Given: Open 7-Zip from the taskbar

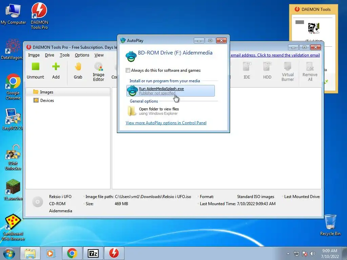Looking at the screenshot, I should coord(93,253).
